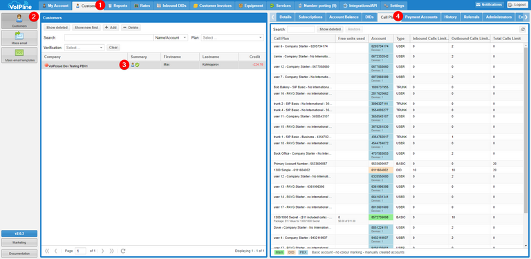Switch to the Referrals tab
The width and height of the screenshot is (531, 259).
472,17
